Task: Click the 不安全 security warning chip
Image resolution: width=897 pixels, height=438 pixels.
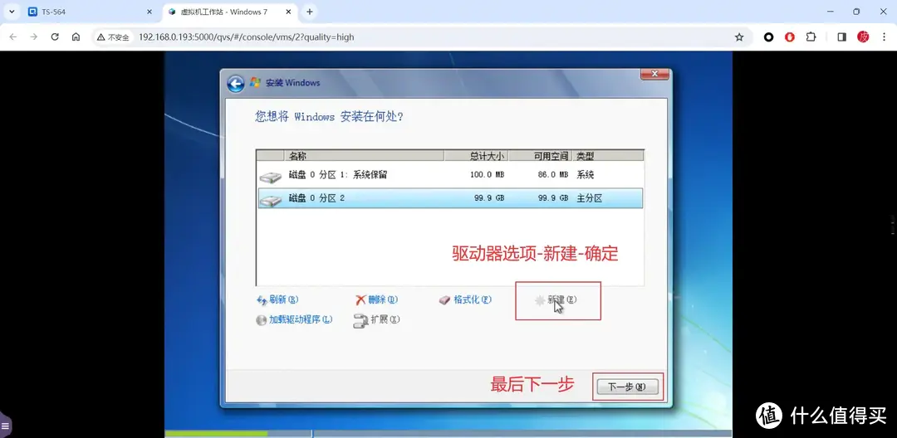Action: click(113, 37)
